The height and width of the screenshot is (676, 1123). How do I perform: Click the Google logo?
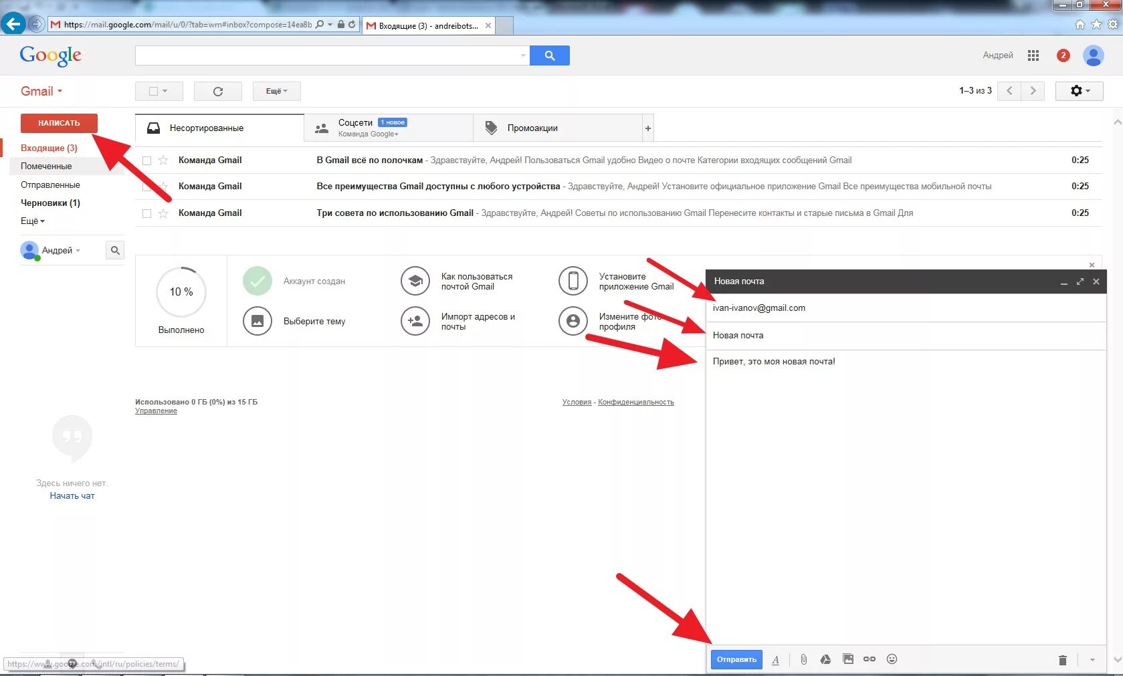click(x=51, y=55)
